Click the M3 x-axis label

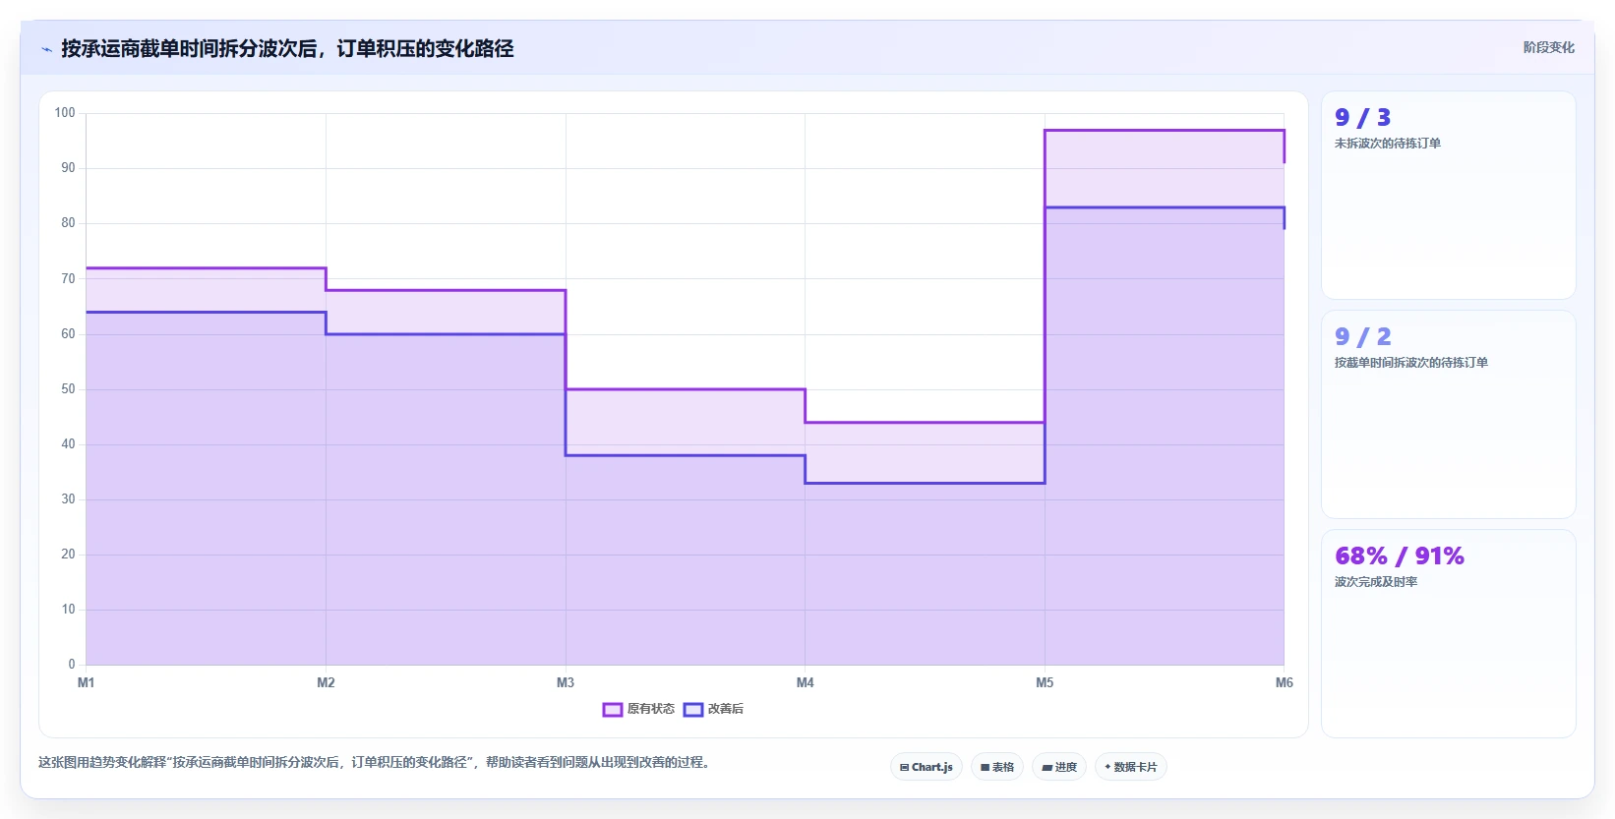pos(566,682)
